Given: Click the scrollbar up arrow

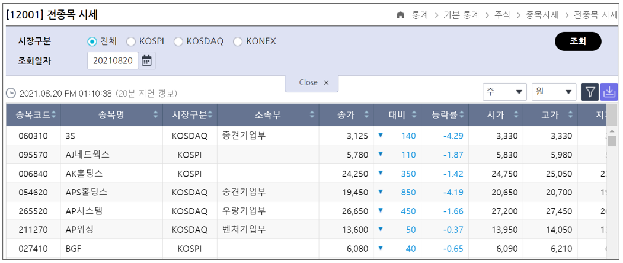Looking at the screenshot, I should tap(612, 131).
